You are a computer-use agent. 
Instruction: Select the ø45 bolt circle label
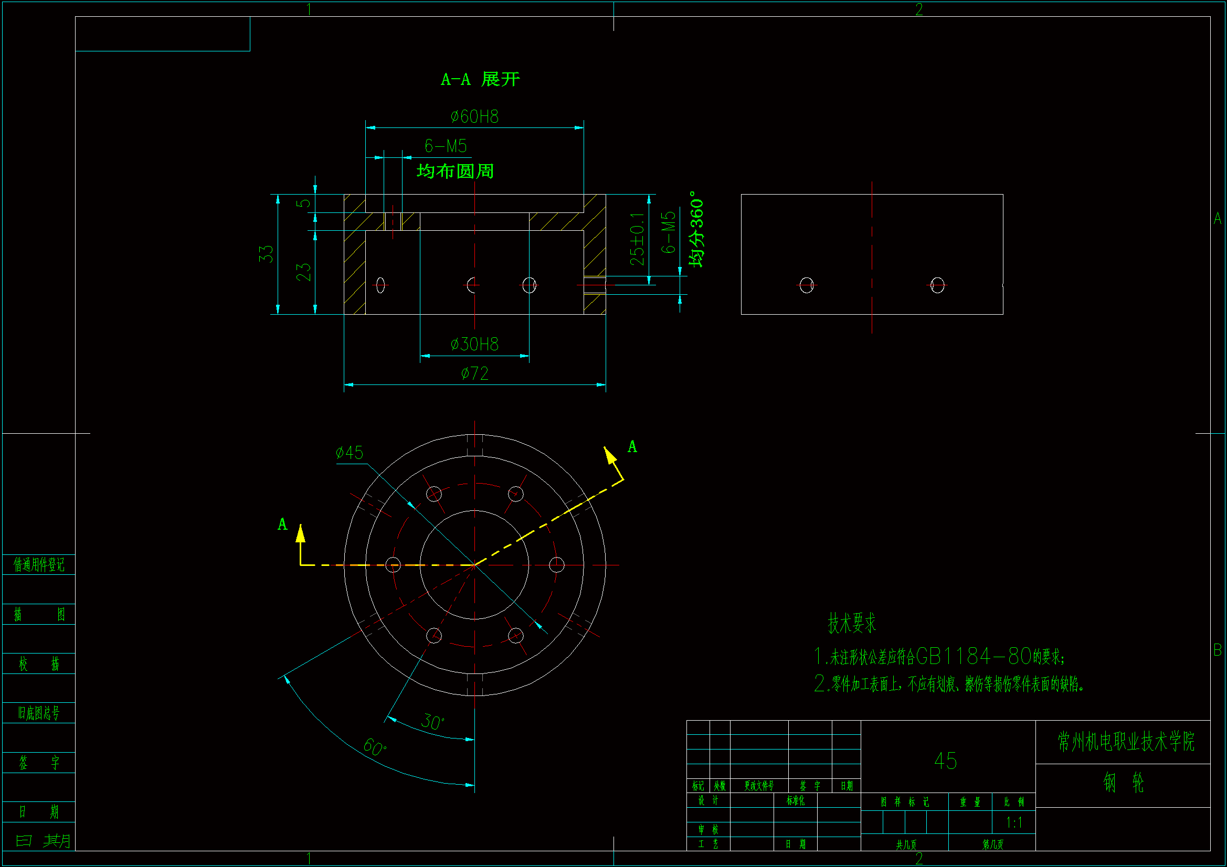pos(349,453)
